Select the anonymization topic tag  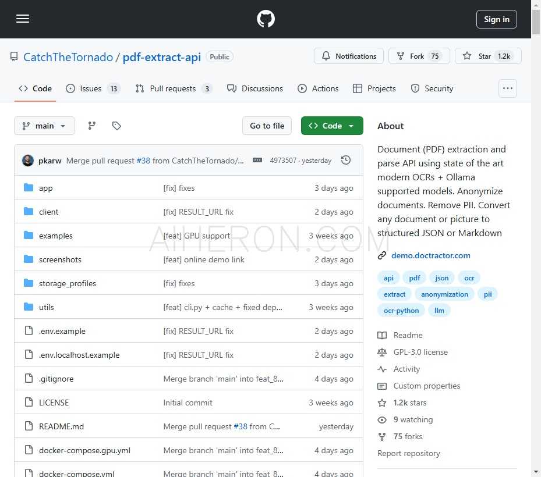point(444,294)
